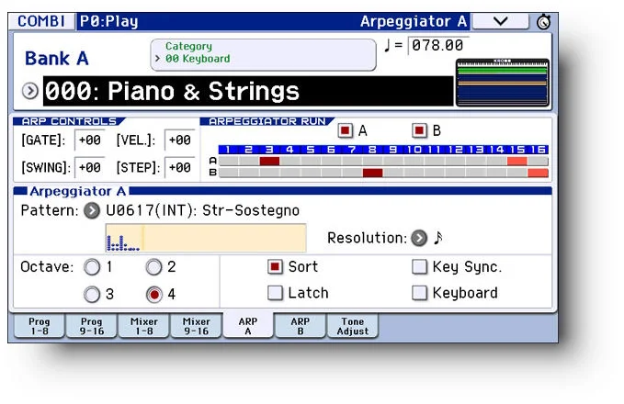Select the tempo field 078.00
Viewport: 624px width, 404px height.
tap(438, 45)
